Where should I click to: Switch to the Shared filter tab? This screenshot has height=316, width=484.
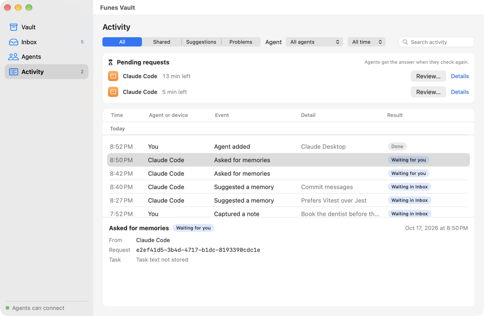click(x=162, y=42)
